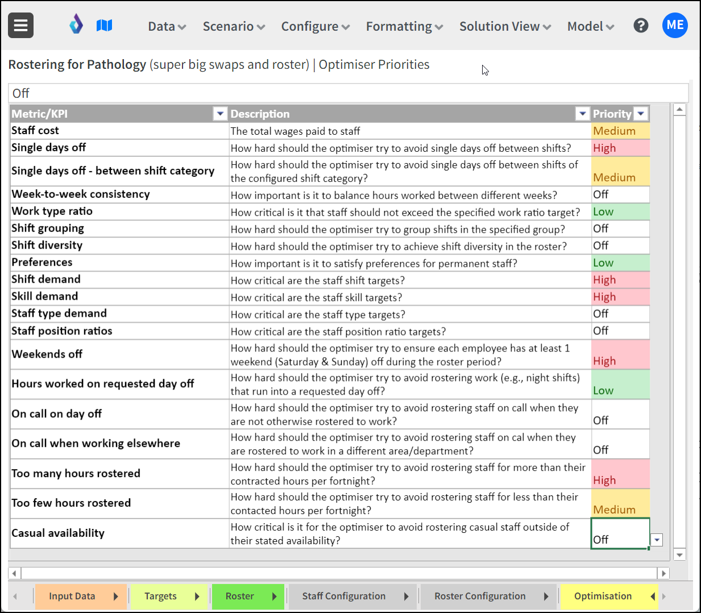The height and width of the screenshot is (613, 701).
Task: Open the Solution View menu
Action: click(505, 27)
